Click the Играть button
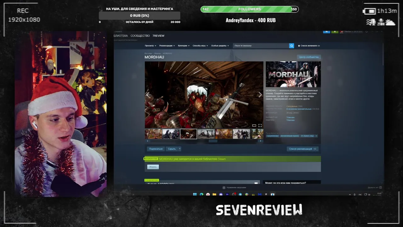The width and height of the screenshot is (403, 227). pos(153,167)
